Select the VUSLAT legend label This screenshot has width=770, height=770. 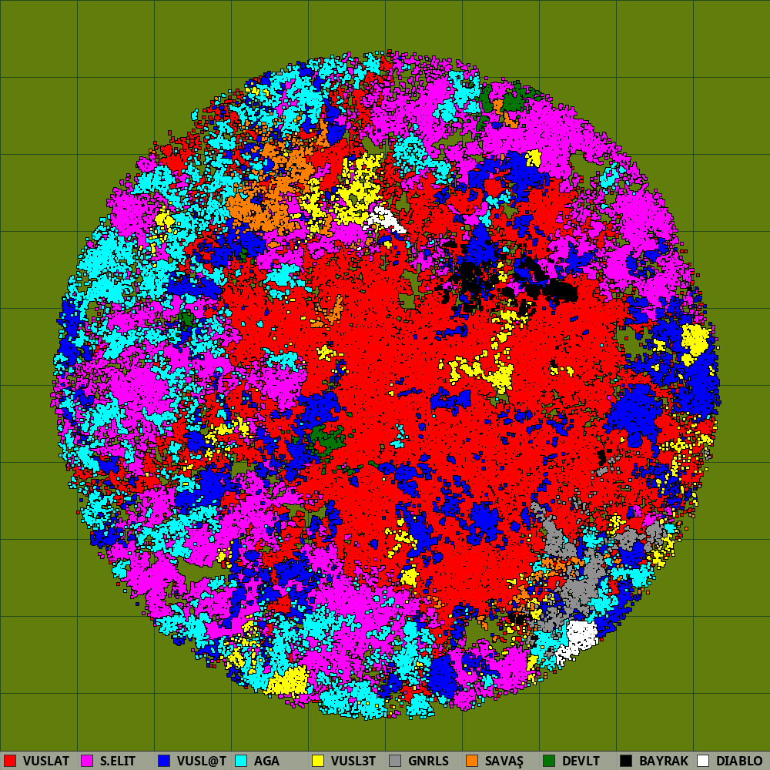pos(46,762)
